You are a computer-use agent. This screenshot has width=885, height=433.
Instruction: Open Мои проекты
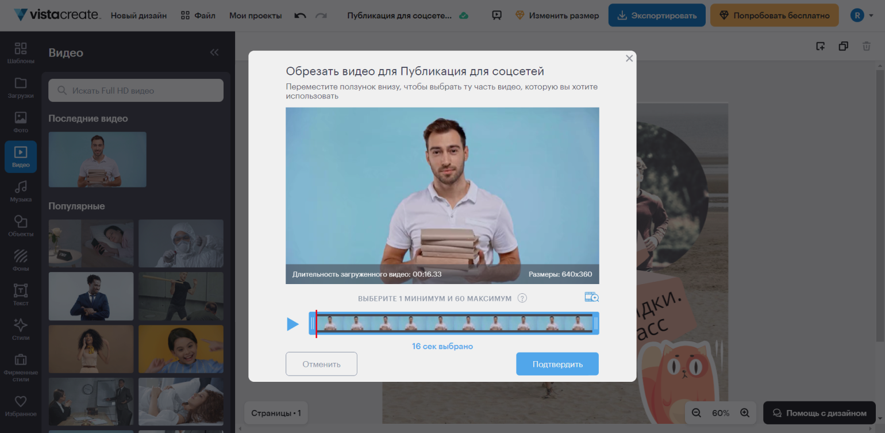256,16
